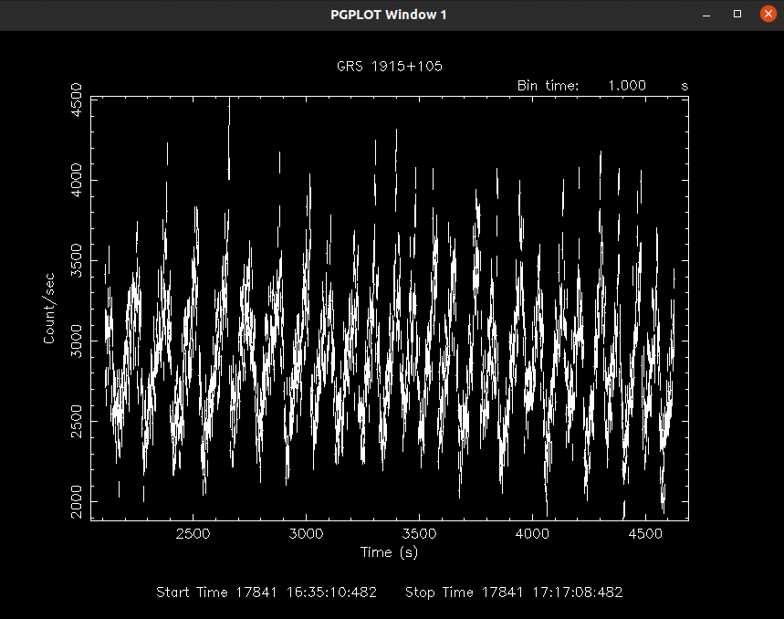Image resolution: width=784 pixels, height=619 pixels.
Task: Click the y-axis tick label 2500
Action: click(x=77, y=422)
